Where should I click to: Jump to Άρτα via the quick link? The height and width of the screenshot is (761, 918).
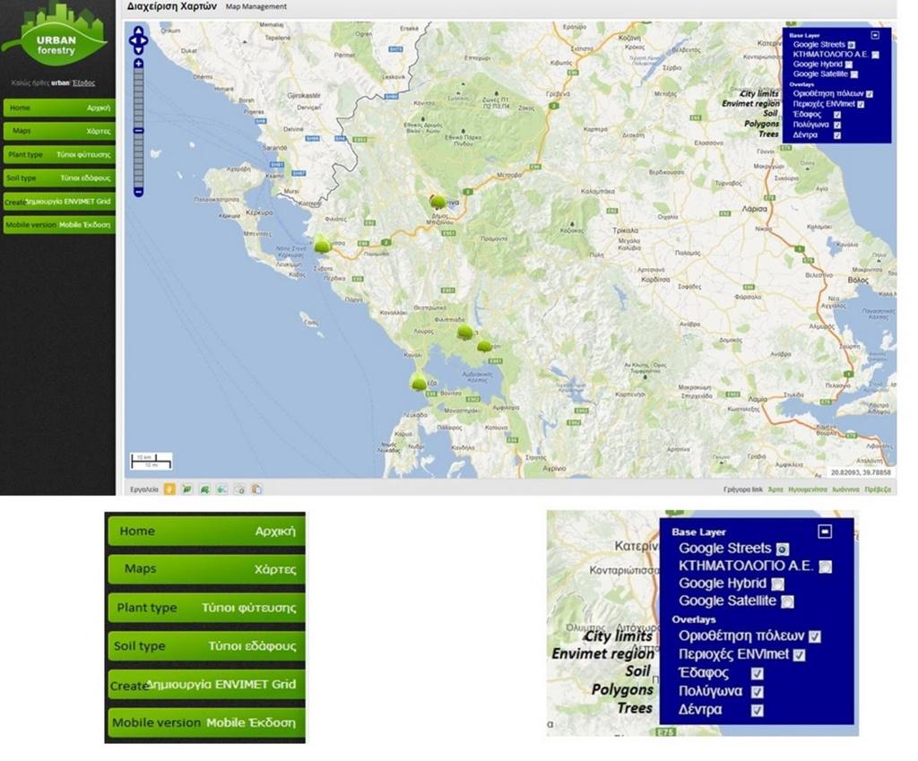click(x=775, y=489)
